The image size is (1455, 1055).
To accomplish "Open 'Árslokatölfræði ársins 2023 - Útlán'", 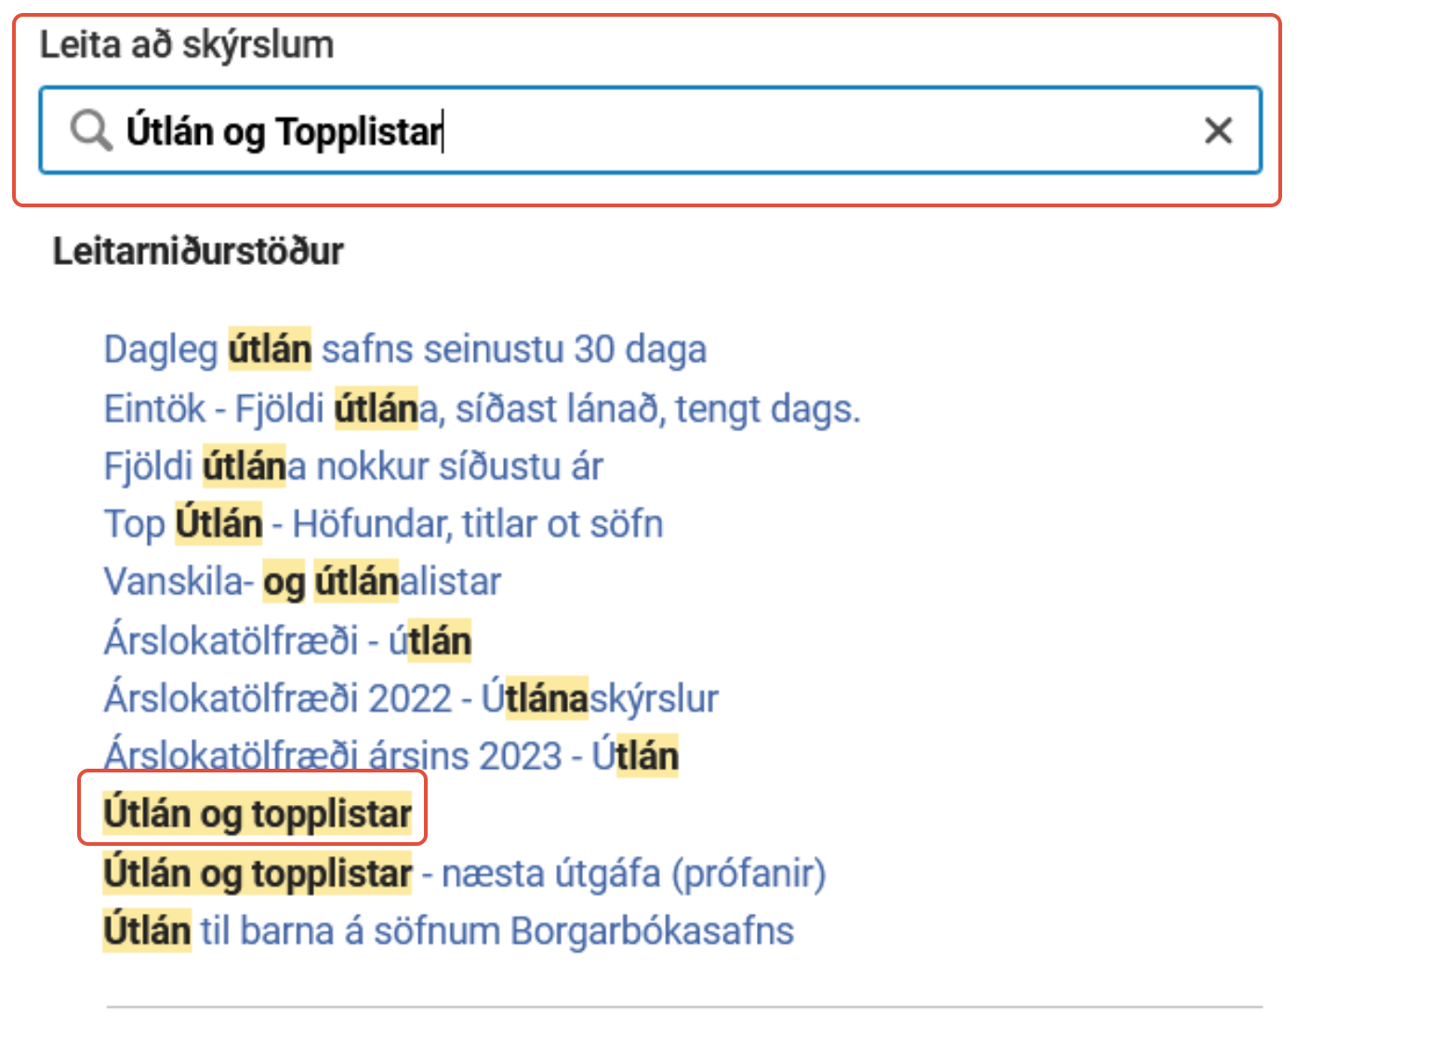I will [x=390, y=756].
